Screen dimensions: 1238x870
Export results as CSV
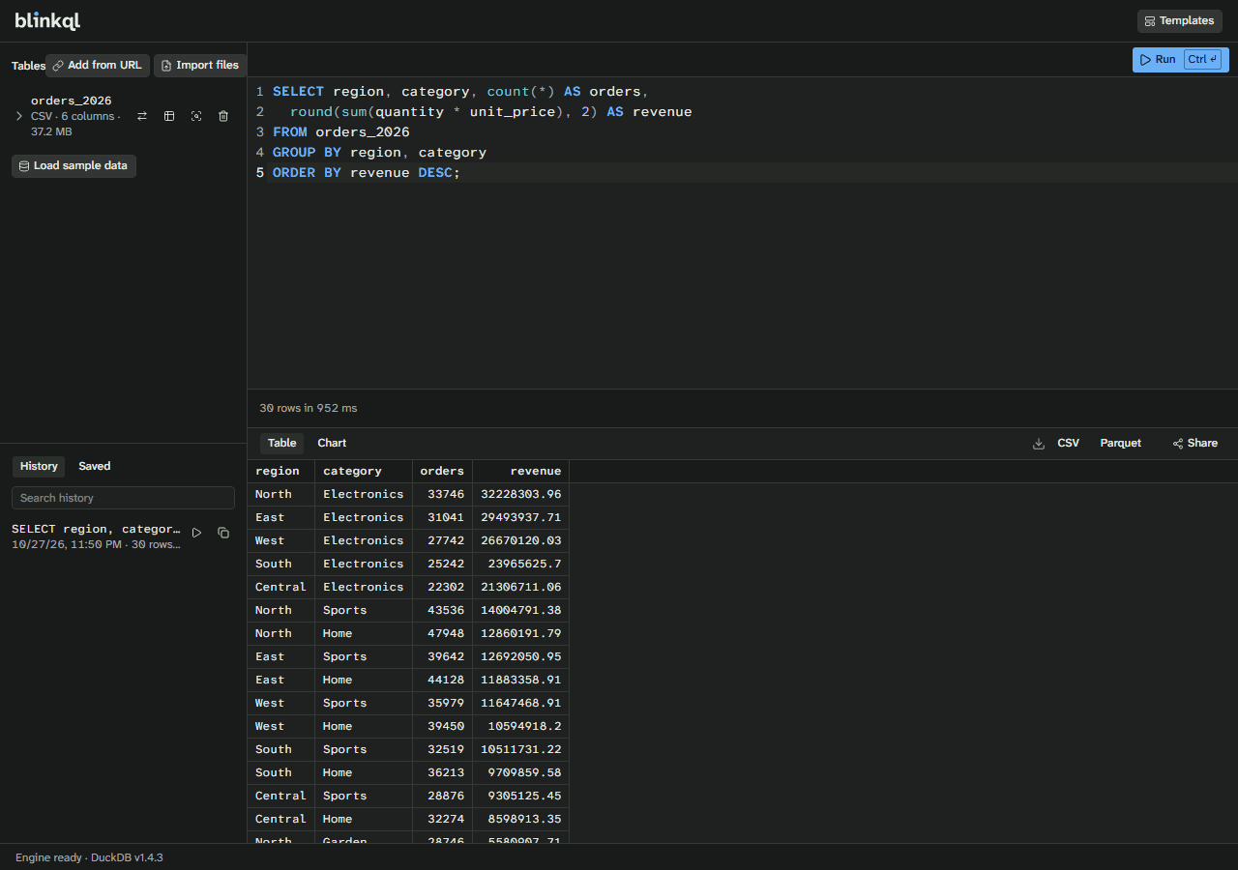1068,444
